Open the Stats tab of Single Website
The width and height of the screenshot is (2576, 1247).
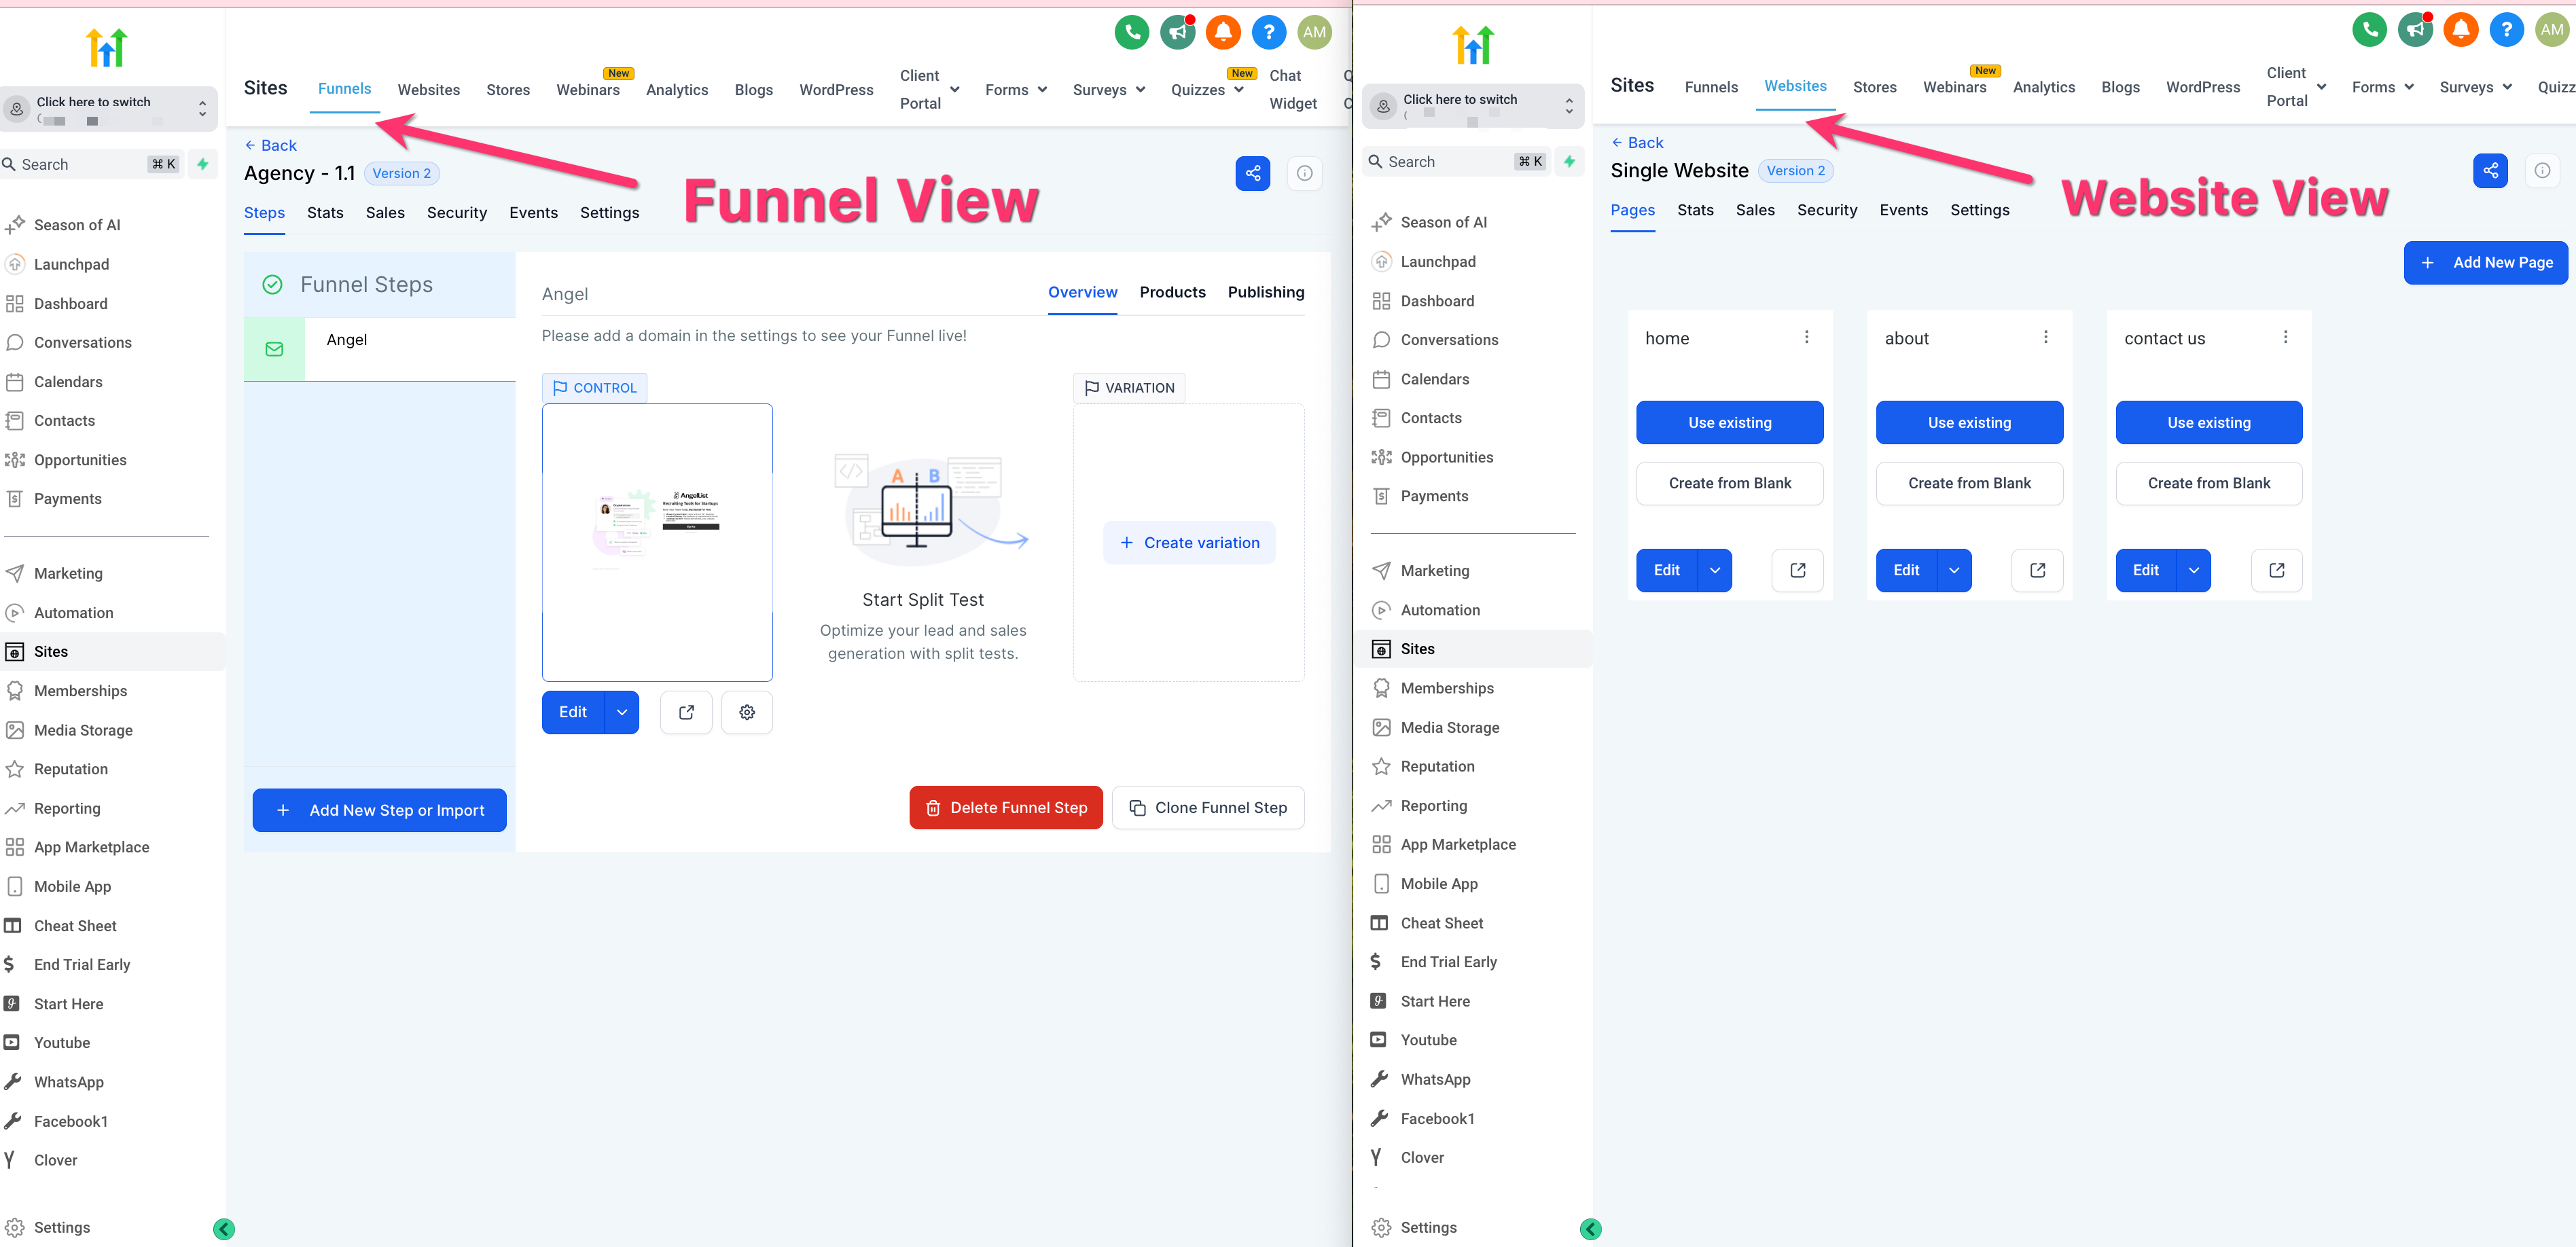(1695, 210)
